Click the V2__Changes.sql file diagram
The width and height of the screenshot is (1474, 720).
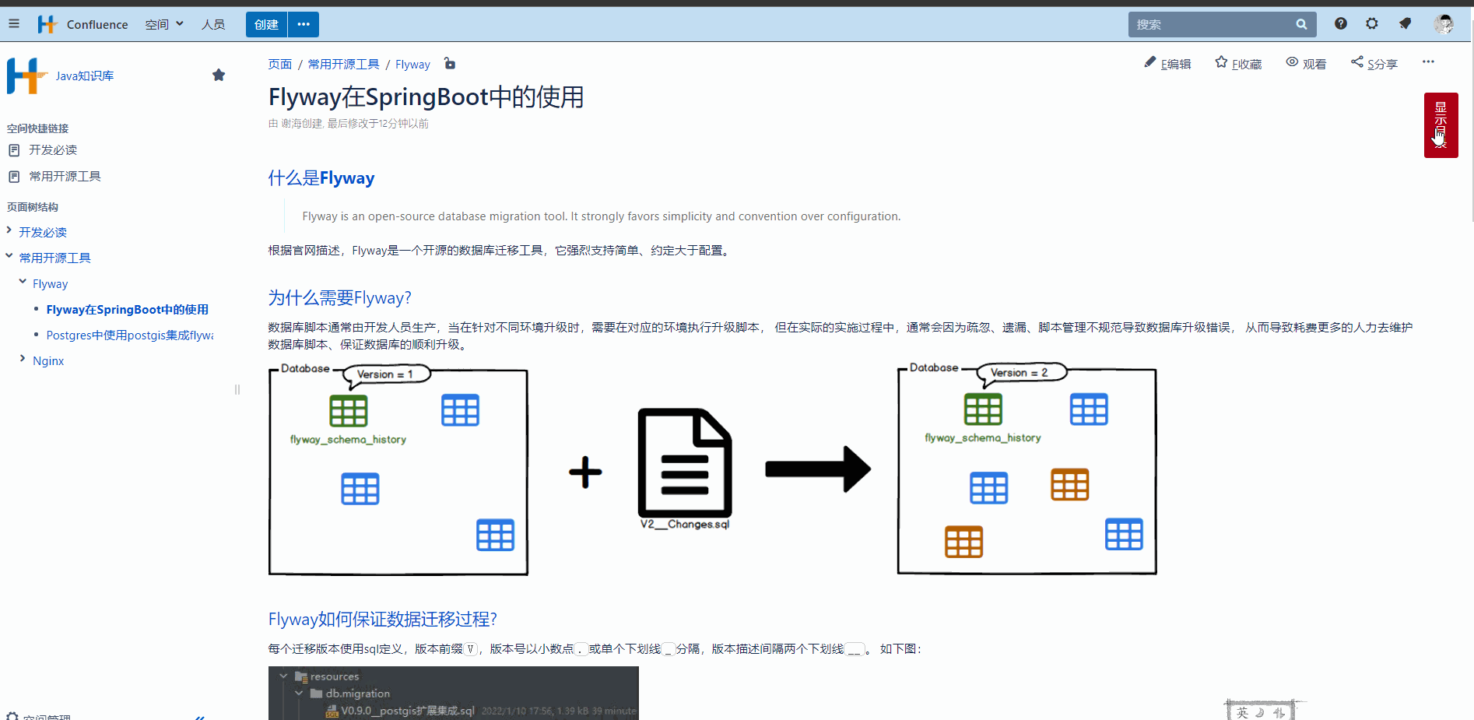tap(685, 469)
